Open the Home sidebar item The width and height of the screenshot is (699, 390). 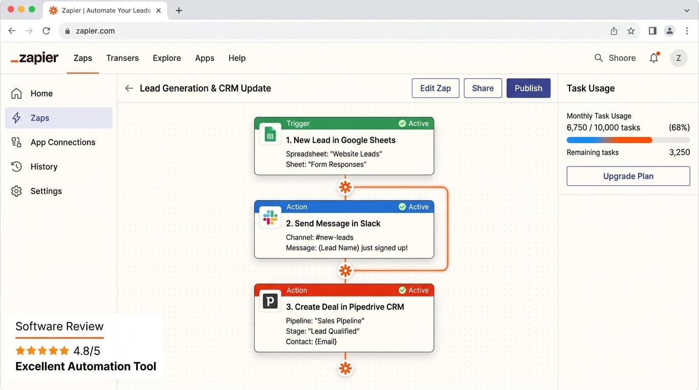[x=58, y=93]
